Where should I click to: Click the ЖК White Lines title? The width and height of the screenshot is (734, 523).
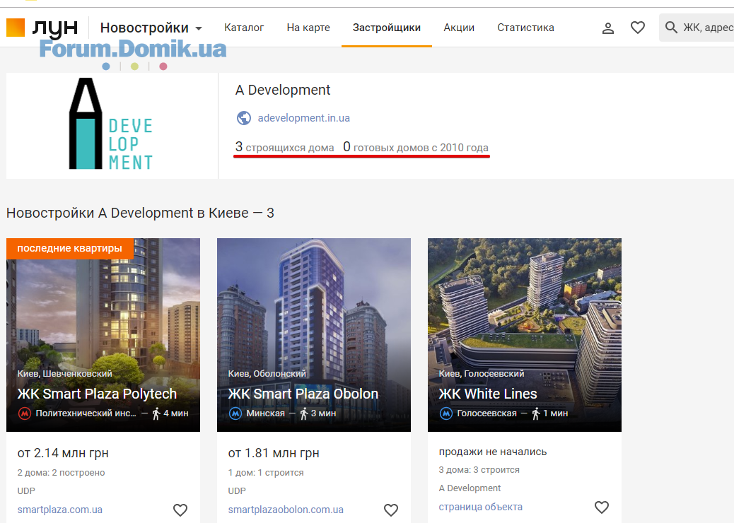(488, 394)
